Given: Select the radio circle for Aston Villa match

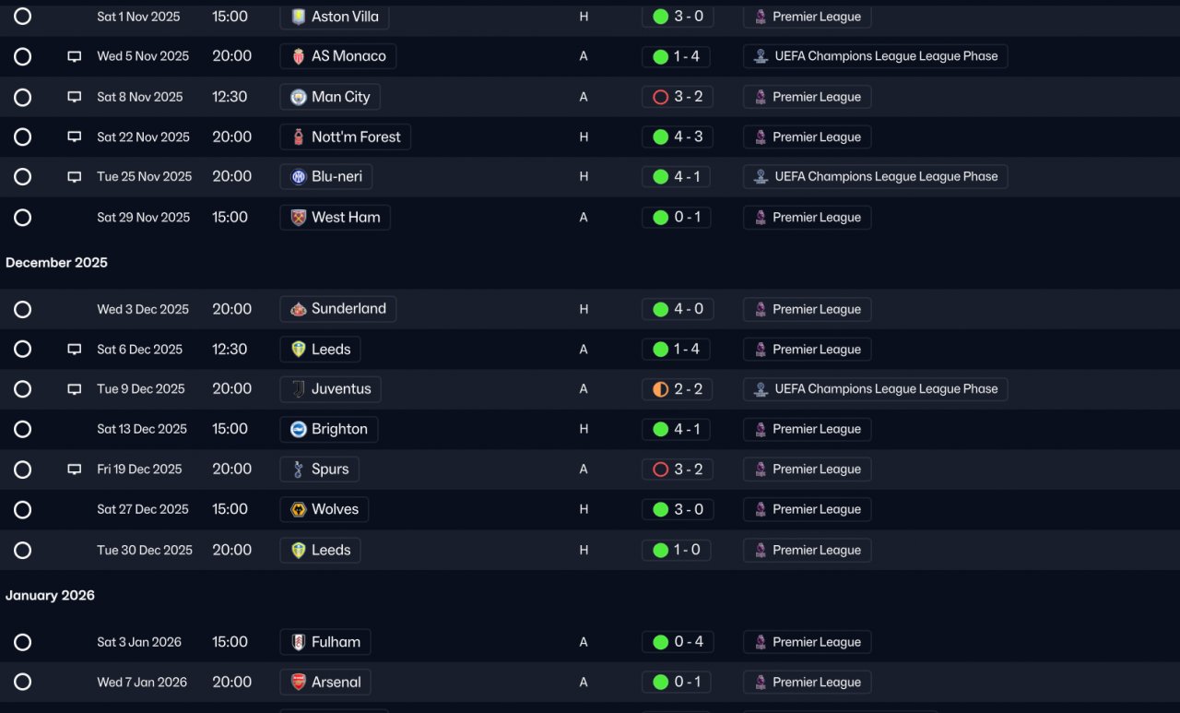Looking at the screenshot, I should pyautogui.click(x=23, y=17).
